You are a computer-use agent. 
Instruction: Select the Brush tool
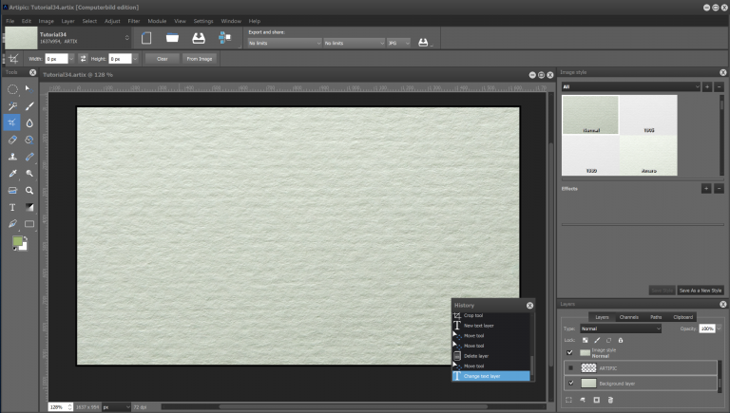tap(29, 106)
